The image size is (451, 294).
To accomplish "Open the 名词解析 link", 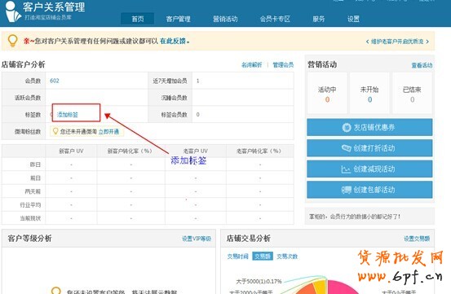I will point(252,65).
